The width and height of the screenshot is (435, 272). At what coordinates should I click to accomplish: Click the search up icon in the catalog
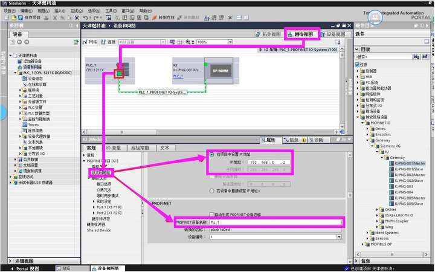[425, 57]
